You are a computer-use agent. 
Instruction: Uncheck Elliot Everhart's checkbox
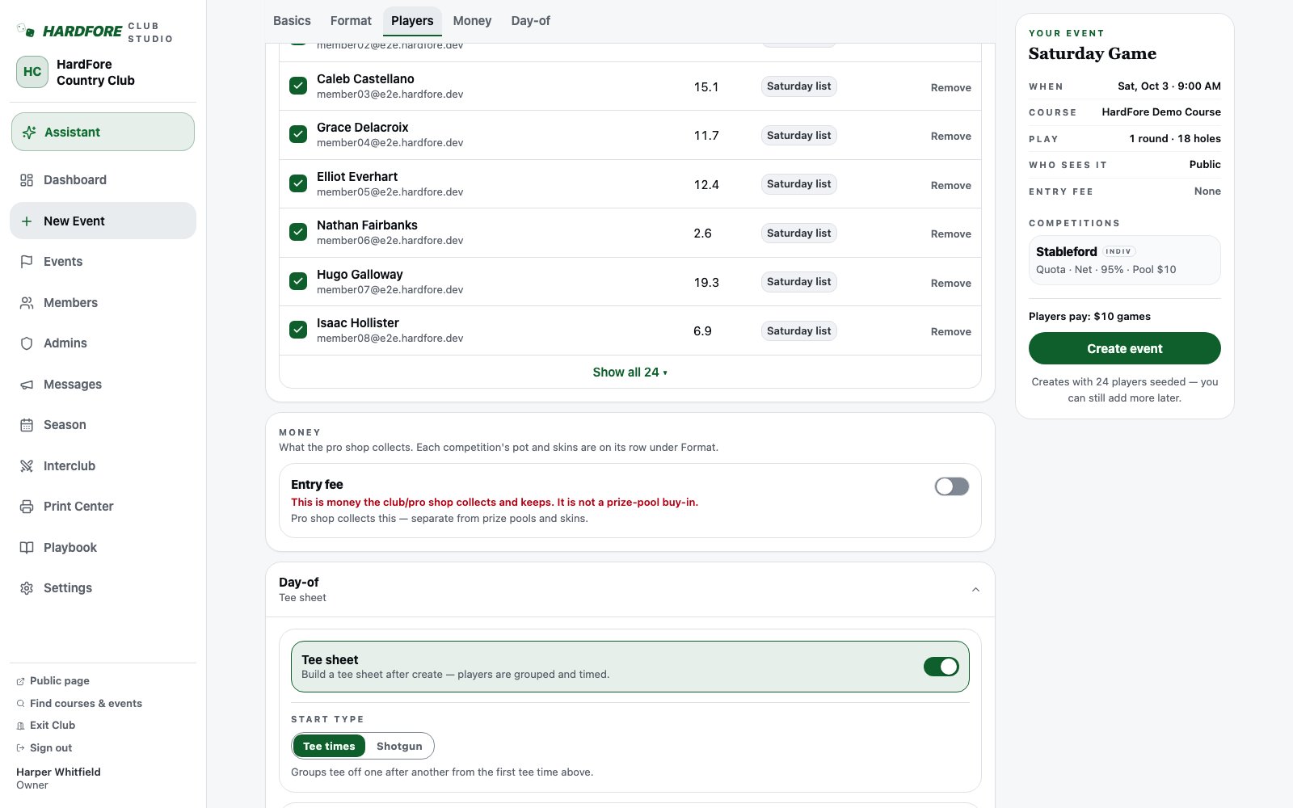298,183
